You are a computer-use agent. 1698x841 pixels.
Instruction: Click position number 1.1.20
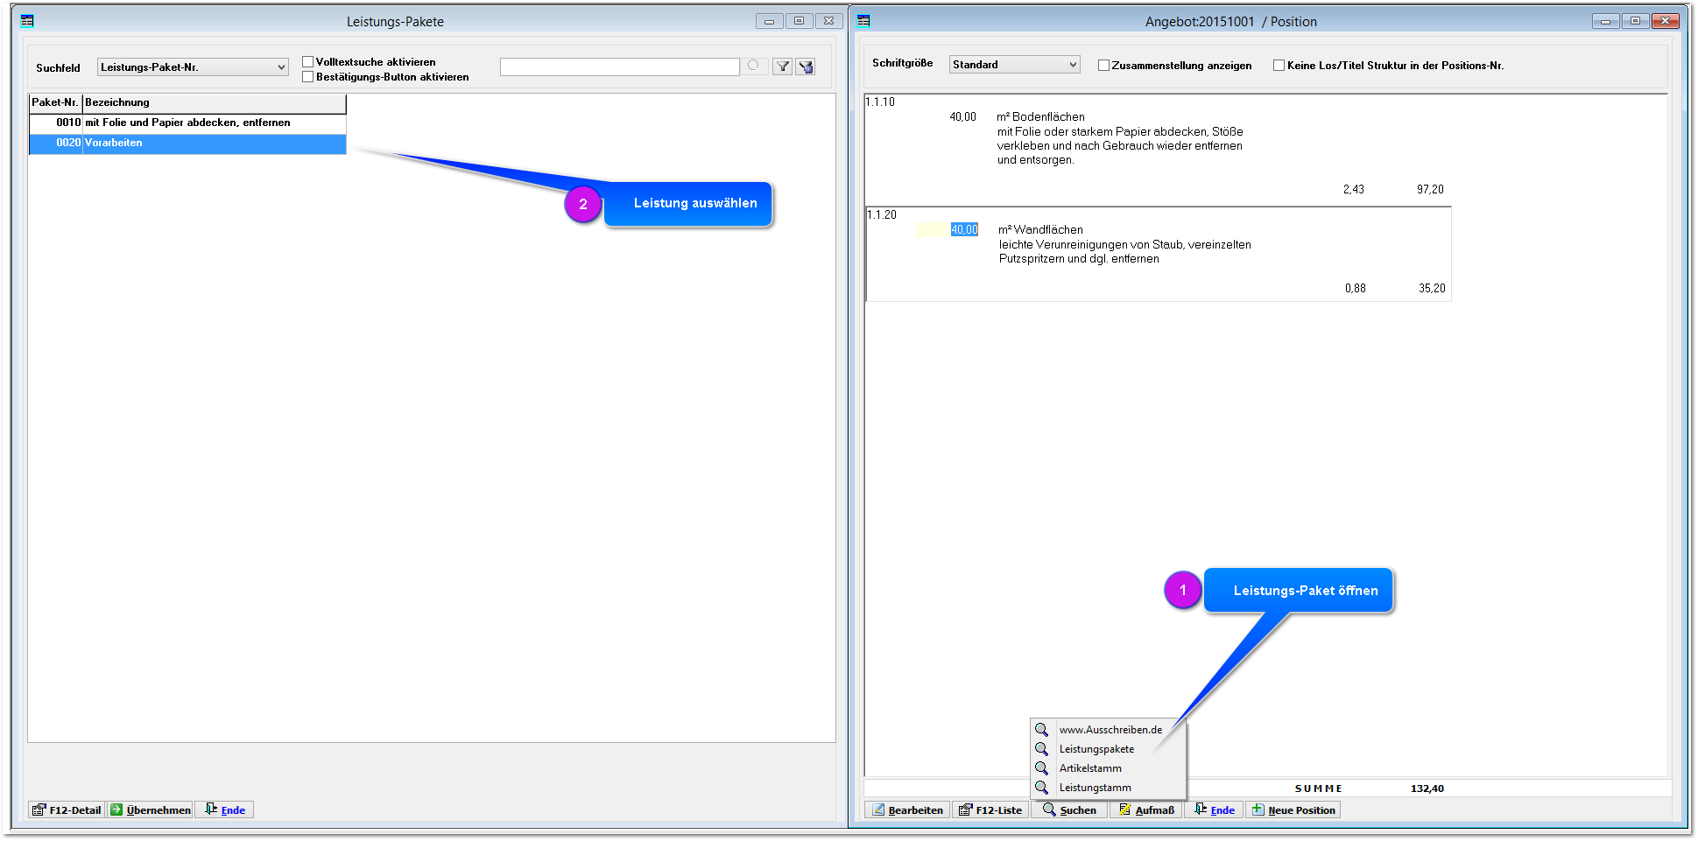882,215
